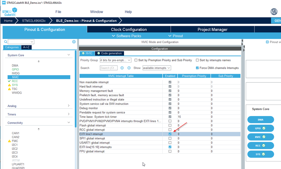Click the scroll-up arrow above the Connectivity list
This screenshot has height=169, width=281.
39,129
